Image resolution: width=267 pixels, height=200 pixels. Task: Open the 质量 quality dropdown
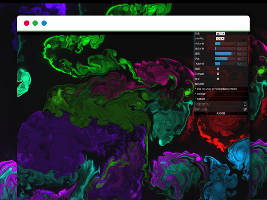[x=220, y=33]
